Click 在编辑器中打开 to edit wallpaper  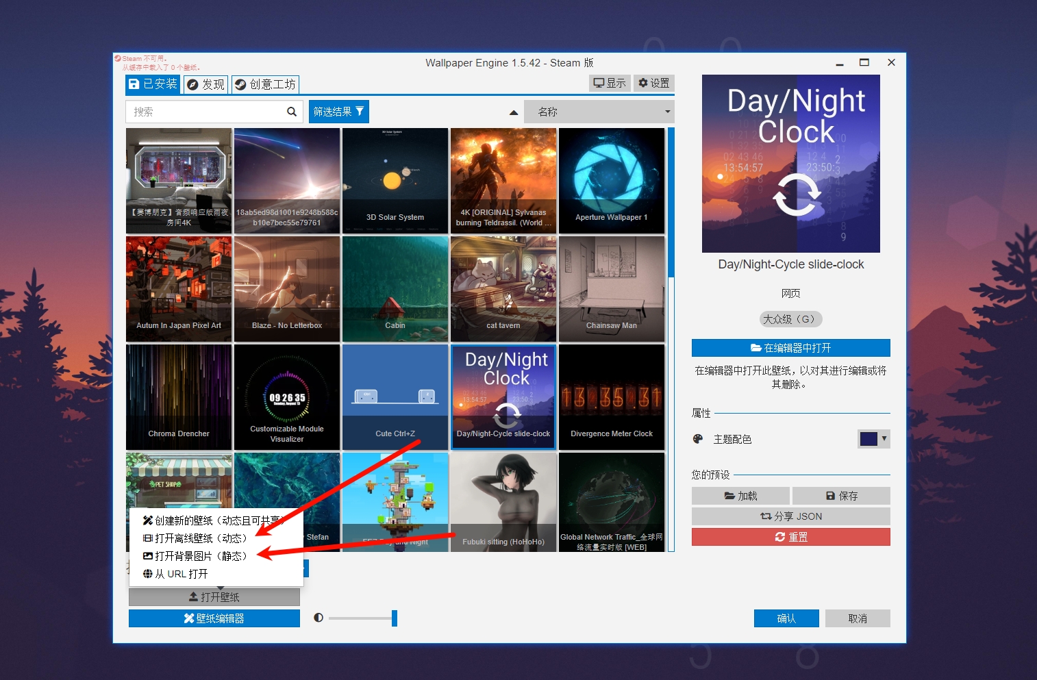point(791,347)
